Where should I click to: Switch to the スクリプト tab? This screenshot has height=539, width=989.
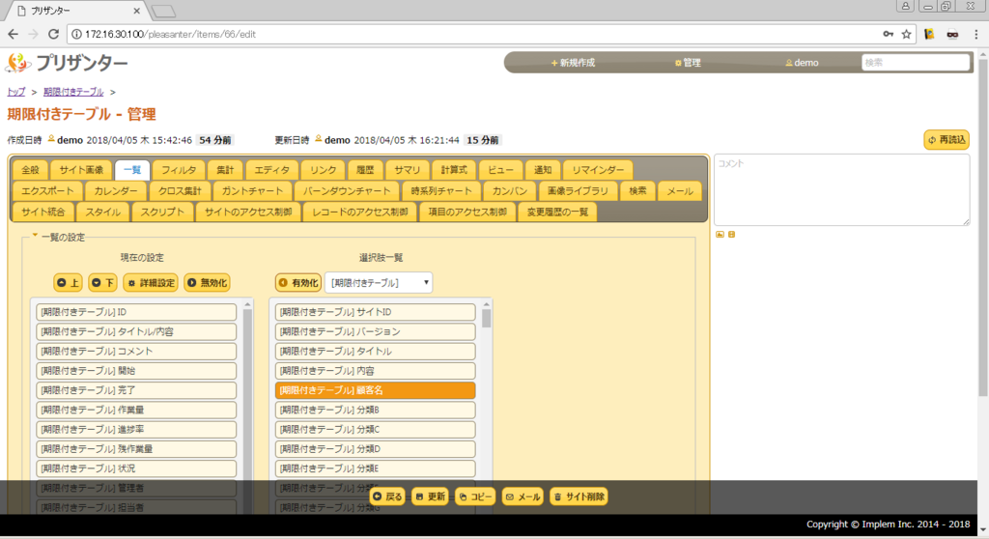162,213
